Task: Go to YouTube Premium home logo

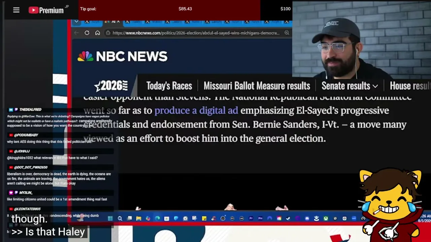Action: (x=46, y=10)
